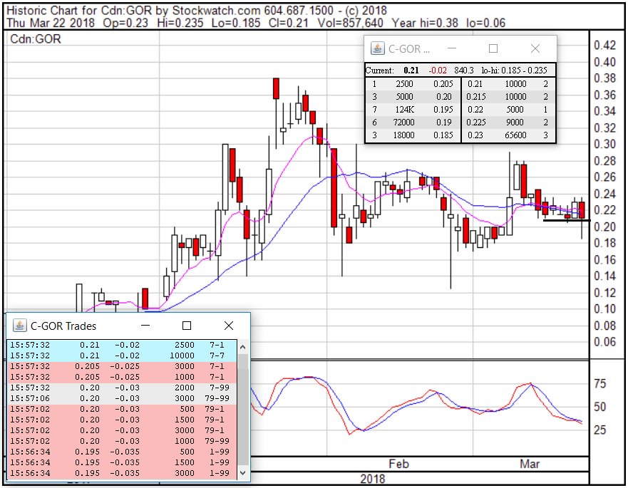Click the Mar label on time axis
This screenshot has height=488, width=628.
pos(530,464)
